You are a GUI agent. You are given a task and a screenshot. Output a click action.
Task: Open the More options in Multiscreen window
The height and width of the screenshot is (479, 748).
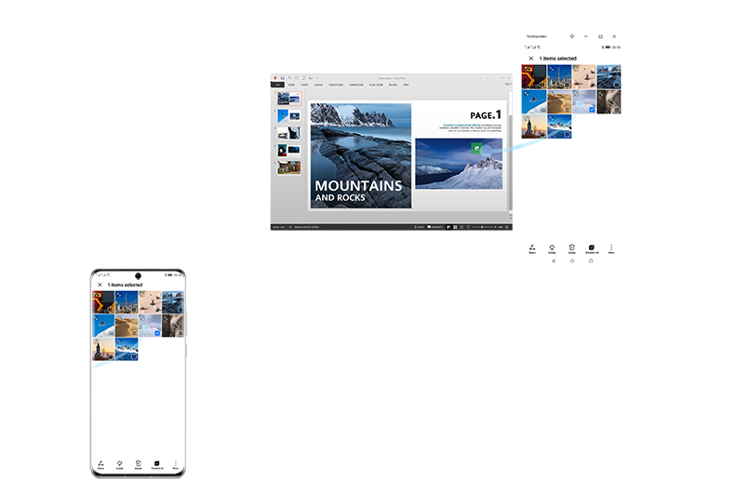coord(611,248)
